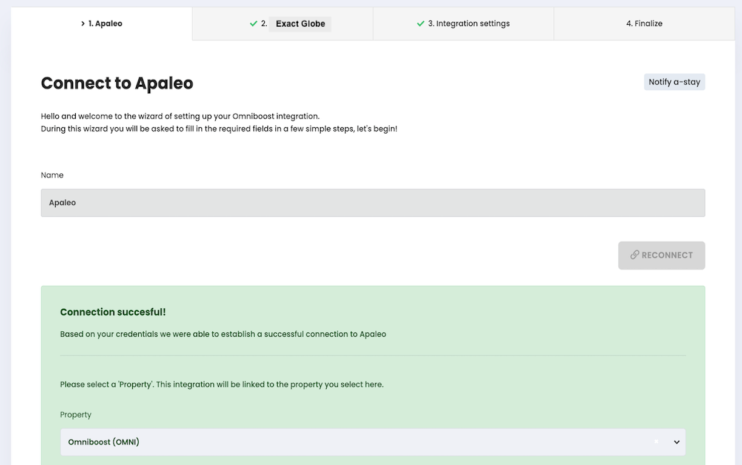
Task: Click the link icon on Reconnect button
Action: [635, 255]
